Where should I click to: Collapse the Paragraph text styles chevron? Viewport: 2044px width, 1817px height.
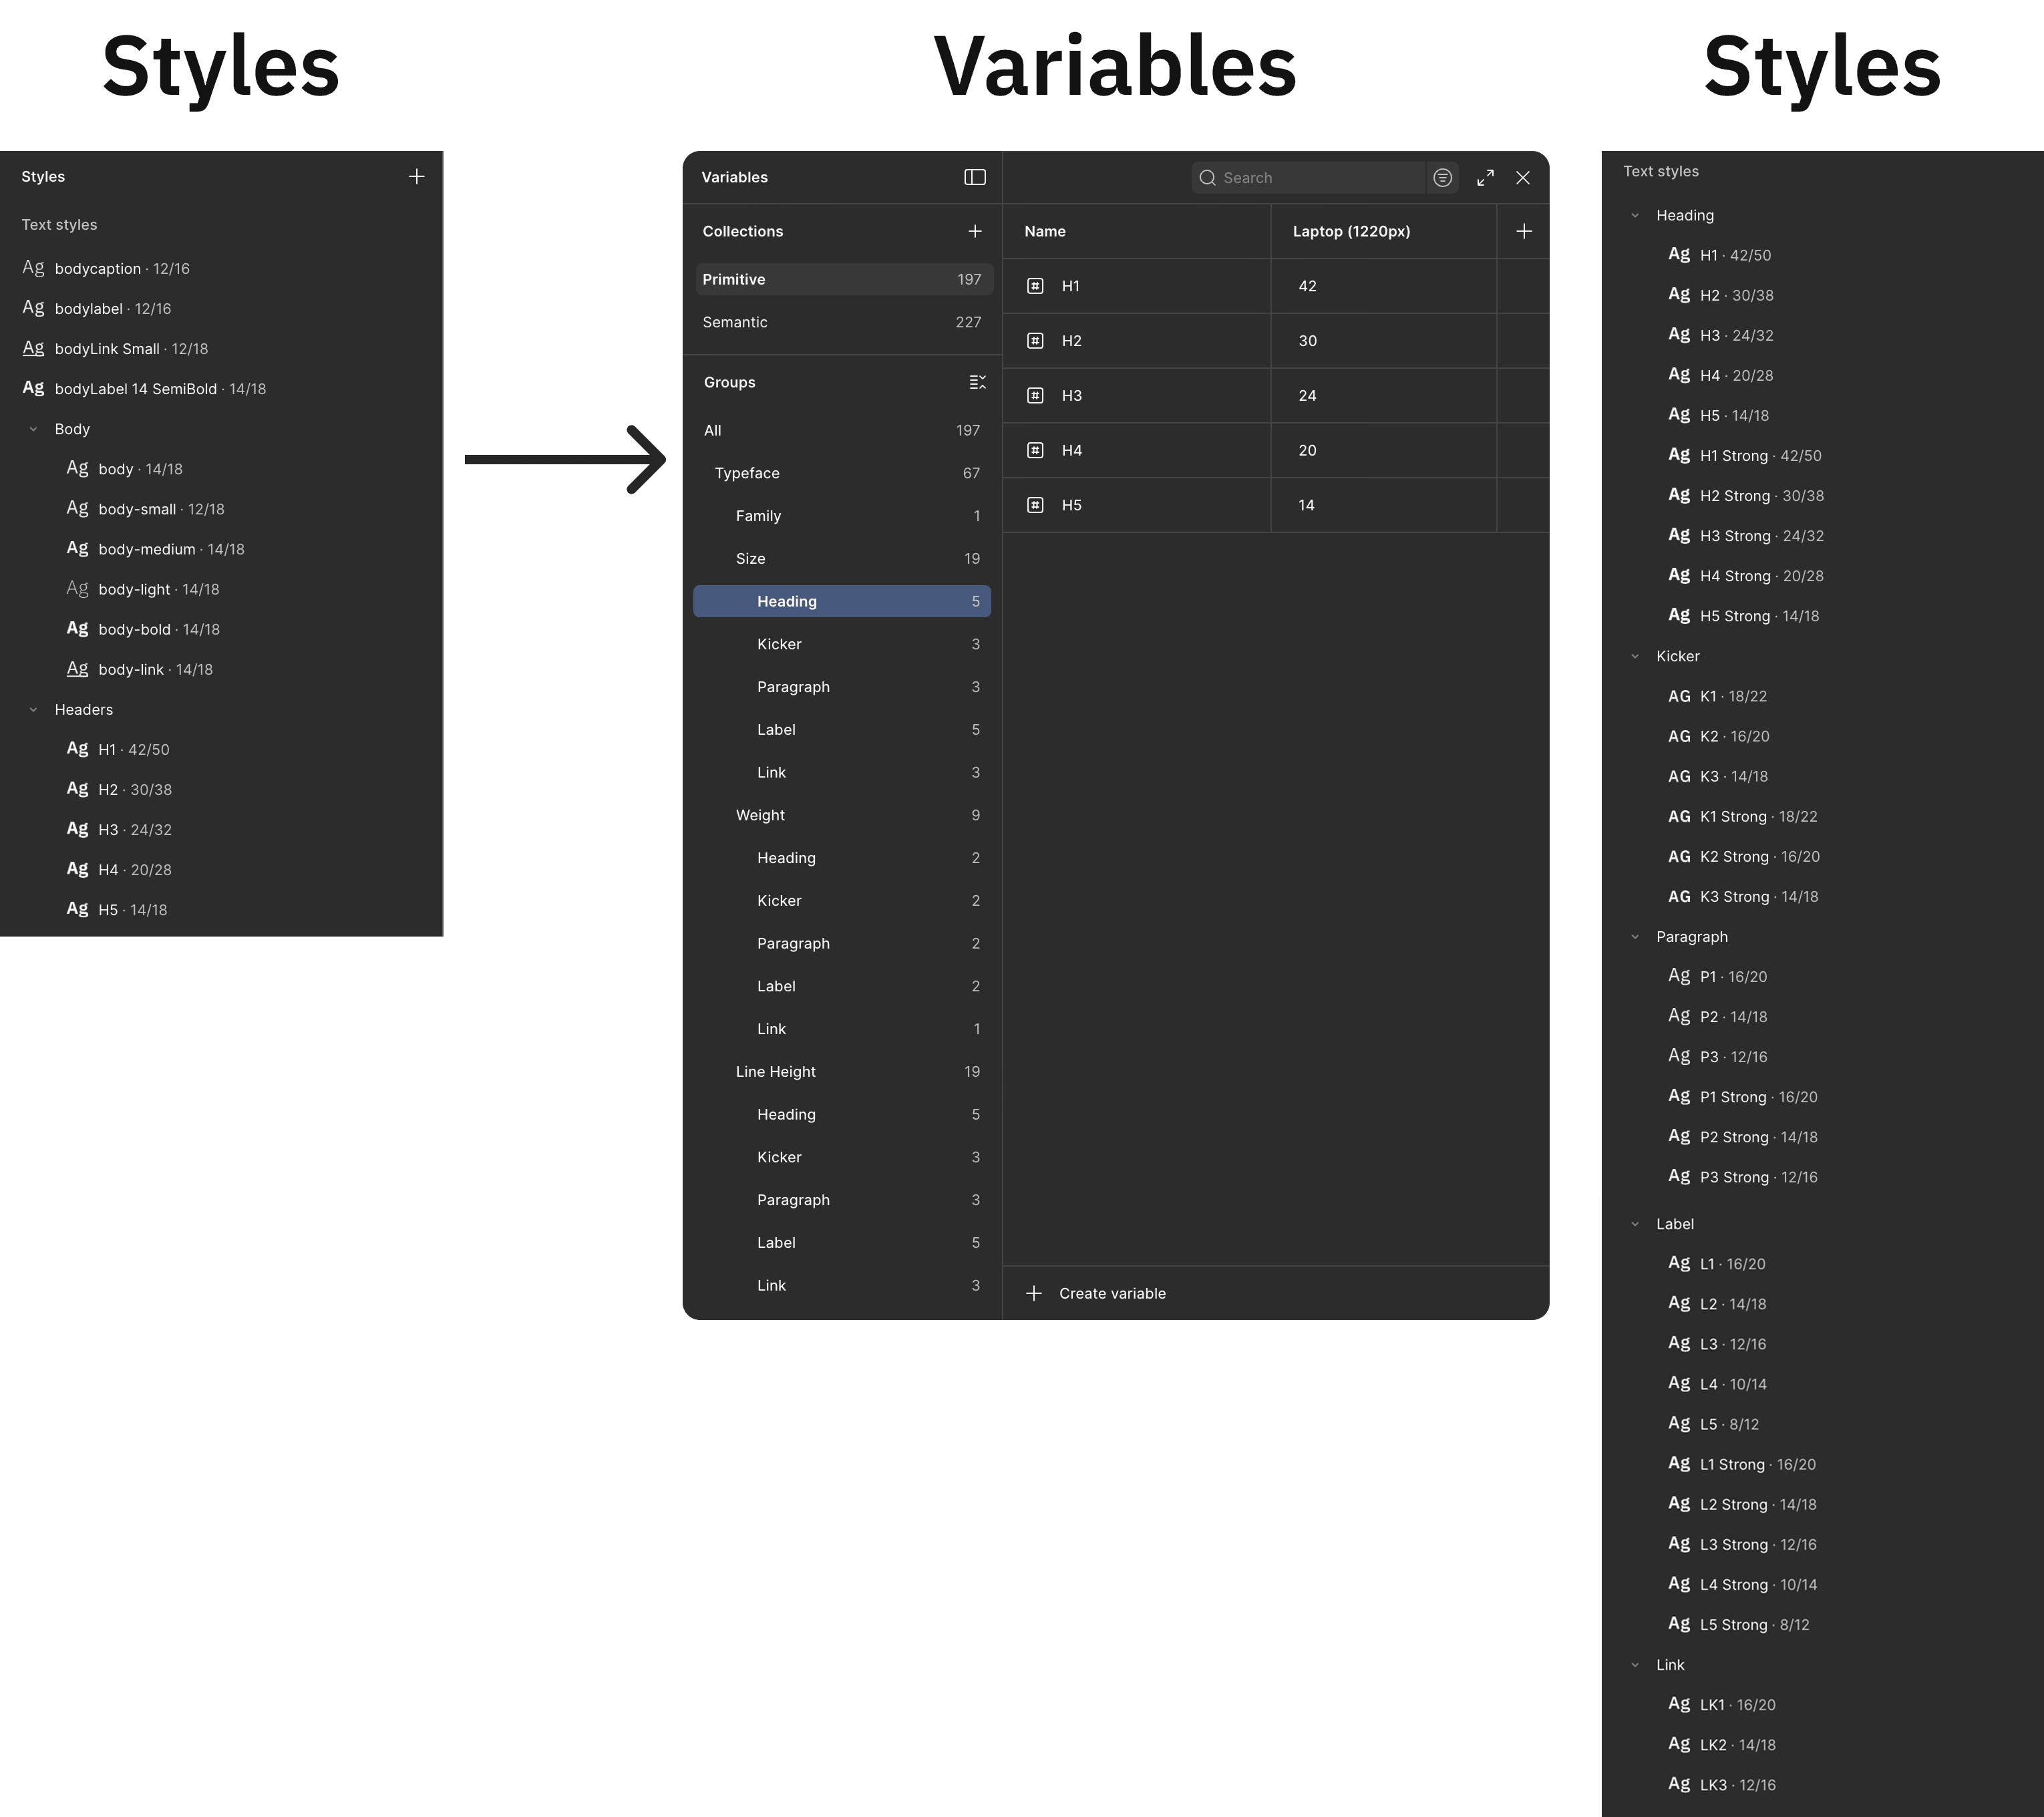pos(1635,937)
